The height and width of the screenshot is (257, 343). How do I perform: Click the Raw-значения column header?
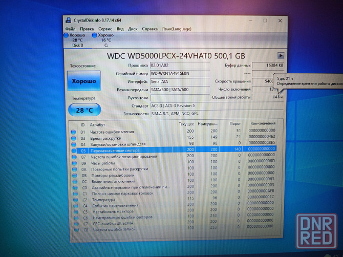tap(261, 124)
